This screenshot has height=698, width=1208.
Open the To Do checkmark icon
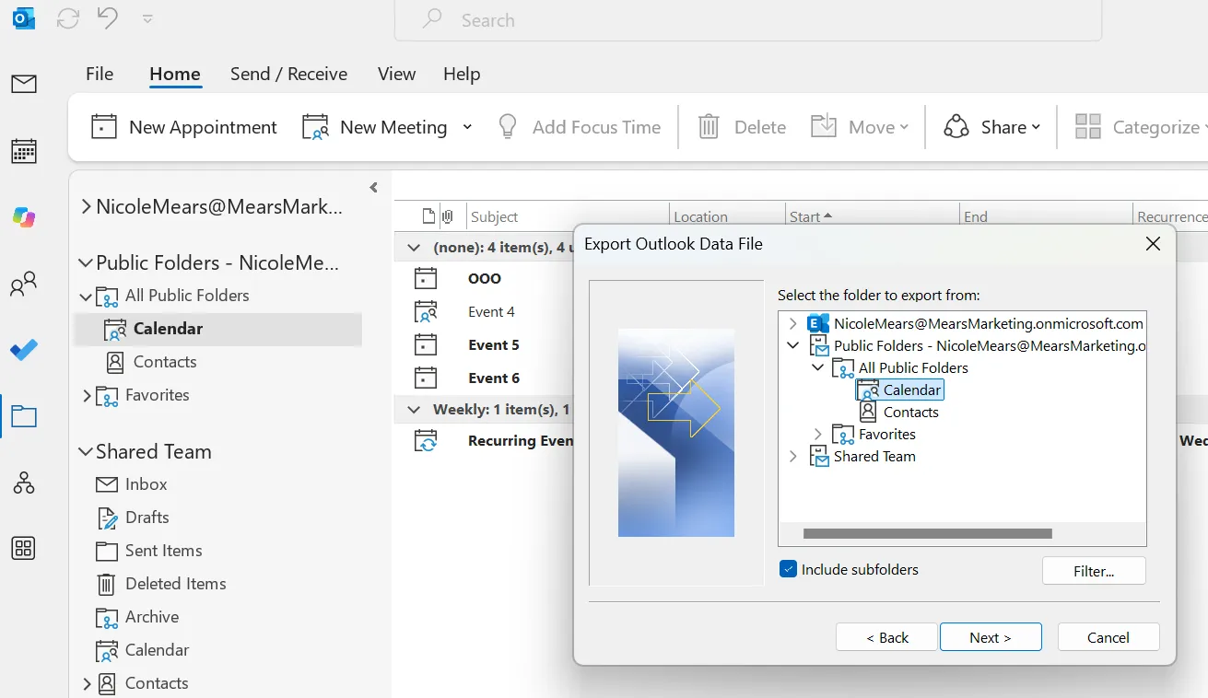click(x=24, y=350)
